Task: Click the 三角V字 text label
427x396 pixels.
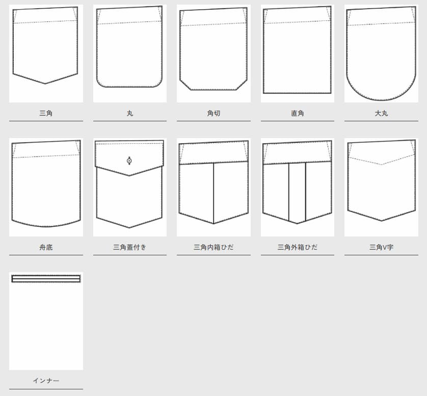Action: pyautogui.click(x=381, y=247)
